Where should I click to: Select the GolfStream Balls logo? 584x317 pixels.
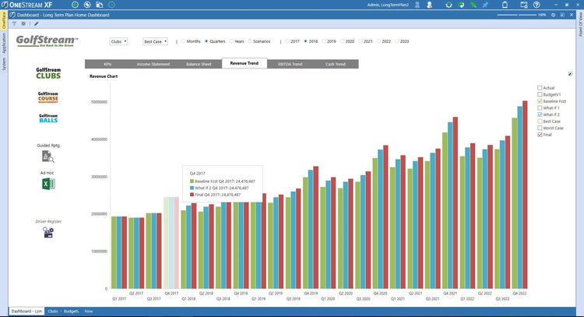(x=48, y=118)
